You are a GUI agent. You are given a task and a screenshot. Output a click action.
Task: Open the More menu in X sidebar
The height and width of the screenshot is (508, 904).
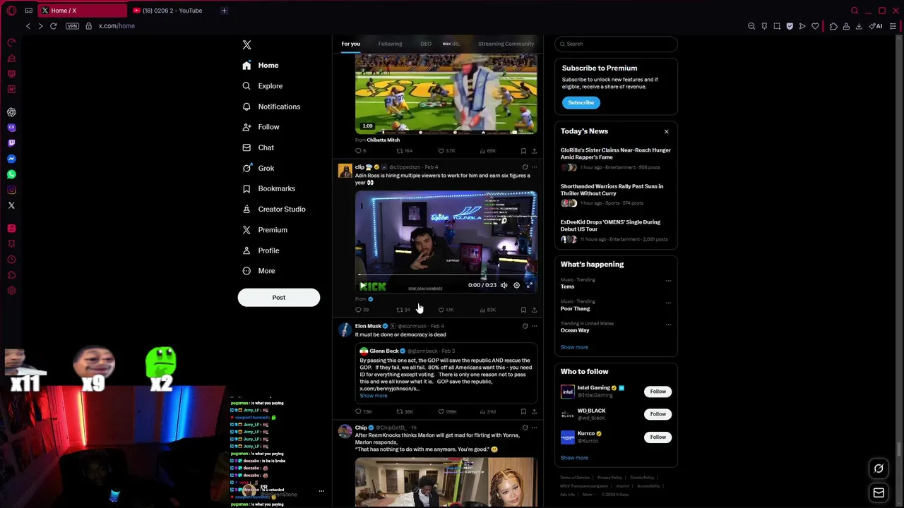258,271
